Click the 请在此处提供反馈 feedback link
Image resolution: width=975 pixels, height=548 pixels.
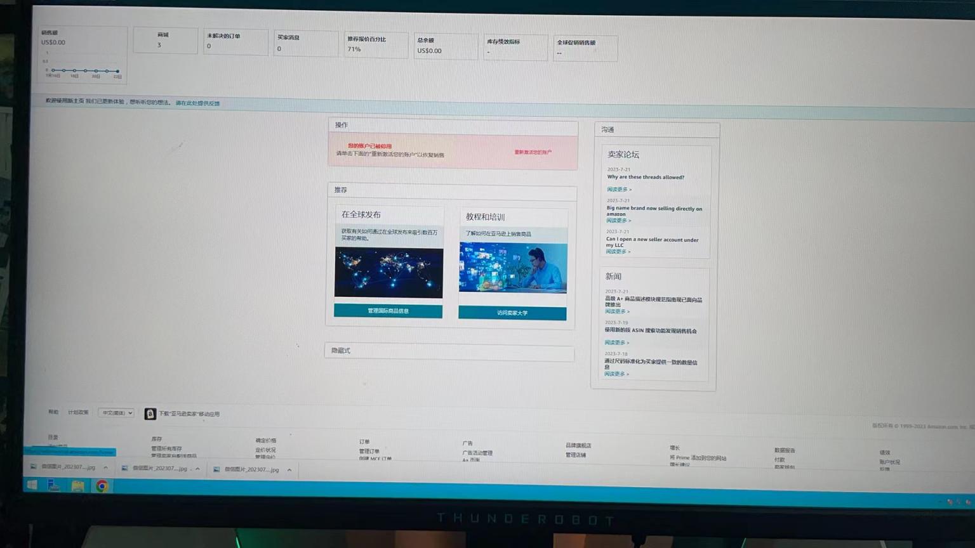[x=197, y=103]
